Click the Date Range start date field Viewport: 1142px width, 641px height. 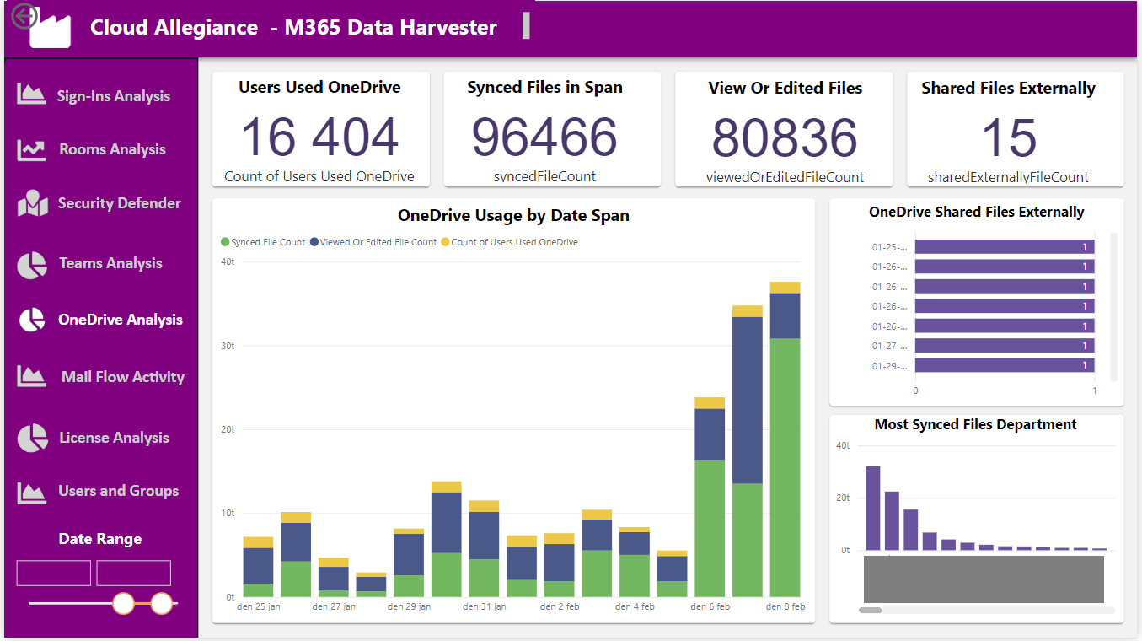pyautogui.click(x=54, y=573)
